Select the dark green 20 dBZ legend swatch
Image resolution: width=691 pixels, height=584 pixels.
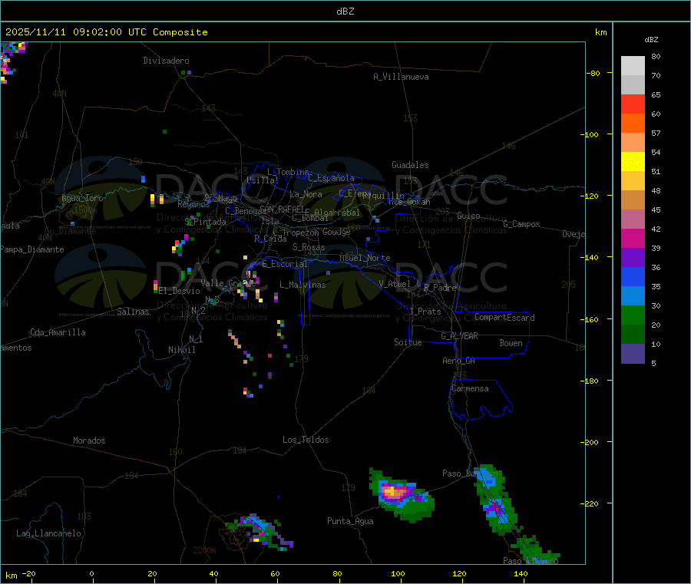(x=633, y=335)
